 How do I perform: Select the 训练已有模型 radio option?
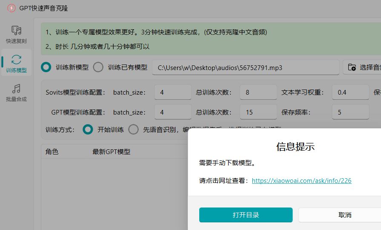tap(98, 67)
